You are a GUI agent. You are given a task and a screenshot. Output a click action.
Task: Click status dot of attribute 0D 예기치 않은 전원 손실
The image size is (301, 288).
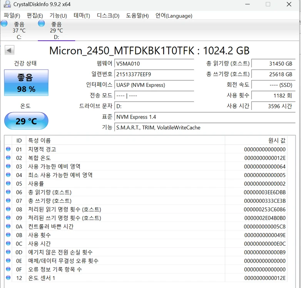tap(8, 252)
